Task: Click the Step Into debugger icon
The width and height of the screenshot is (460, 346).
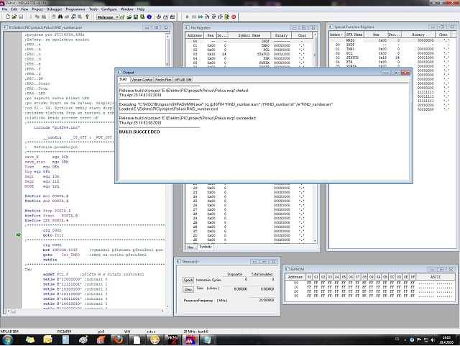Action: 207,17
